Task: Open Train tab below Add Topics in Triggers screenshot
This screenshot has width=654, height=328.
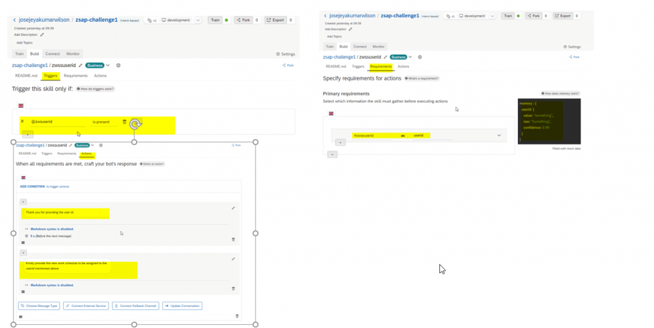Action: [x=20, y=54]
